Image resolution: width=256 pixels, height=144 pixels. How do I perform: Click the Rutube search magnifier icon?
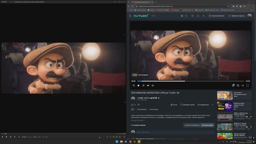click(x=186, y=16)
